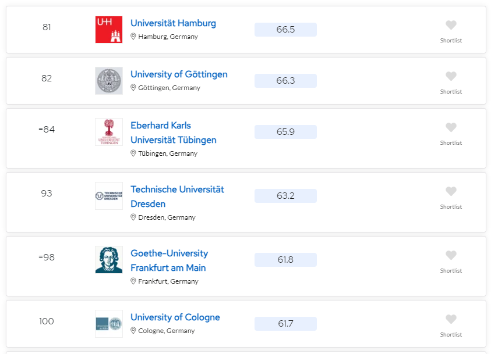Click Tübingen red tree logo
Viewport: 491px width, 354px height.
[109, 132]
